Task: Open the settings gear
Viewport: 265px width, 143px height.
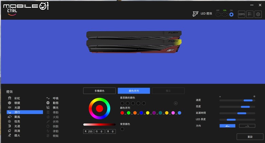Action: 258,14
